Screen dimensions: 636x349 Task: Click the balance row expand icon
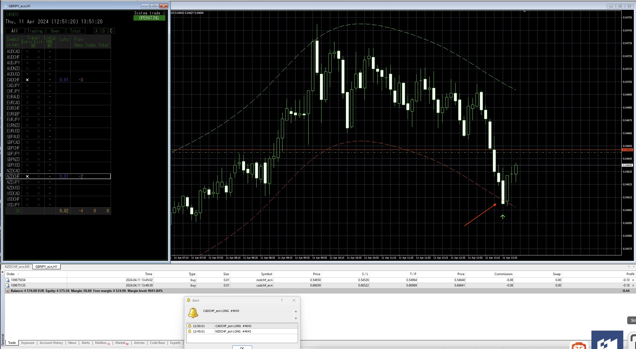(x=7, y=291)
